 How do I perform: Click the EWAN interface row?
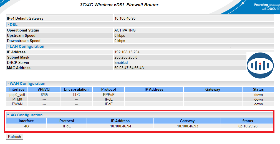click(17, 104)
